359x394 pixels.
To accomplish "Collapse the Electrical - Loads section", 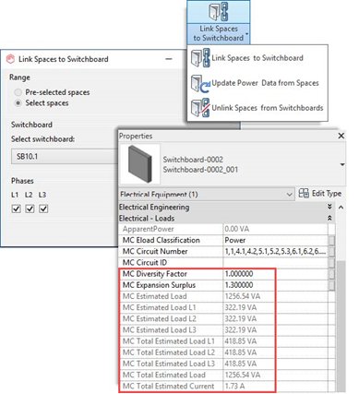I will [x=329, y=218].
